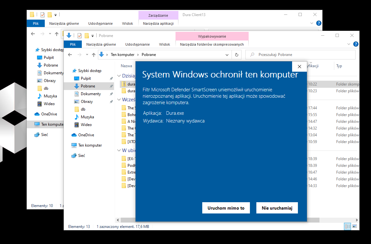The width and height of the screenshot is (371, 244).
Task: Select Sieć in Pobrane window navigation pane
Action: (81, 156)
